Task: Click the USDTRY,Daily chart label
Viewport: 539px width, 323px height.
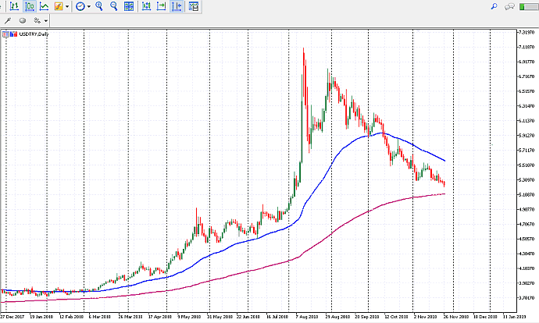Action: tap(25, 34)
